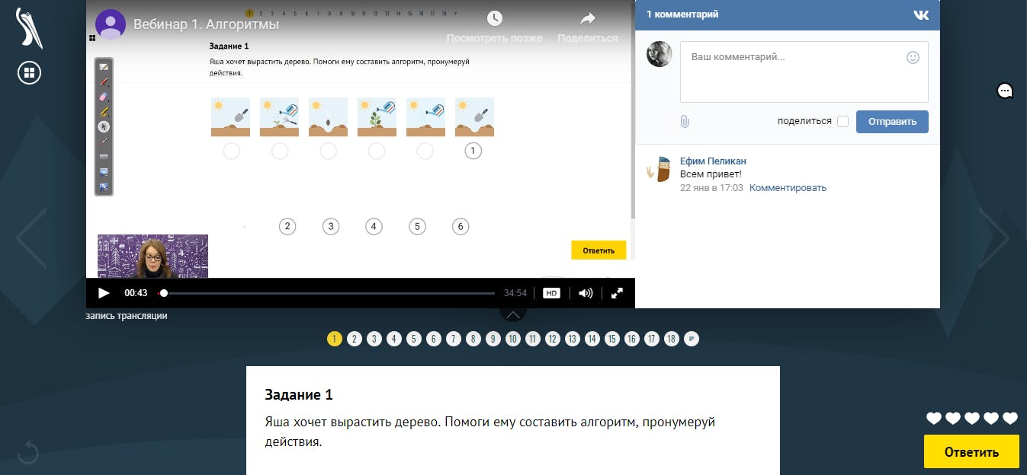Click Комментировать reply link
Viewport: 1027px width, 475px height.
click(788, 188)
